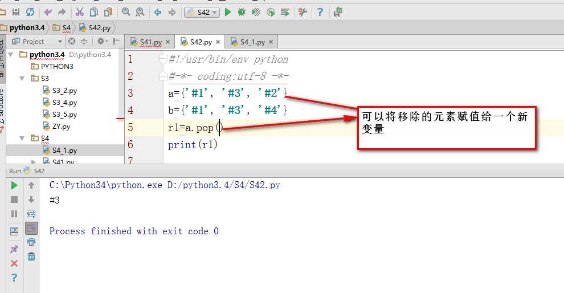
Task: Run S42 with the green play toolbar icon
Action: point(228,12)
